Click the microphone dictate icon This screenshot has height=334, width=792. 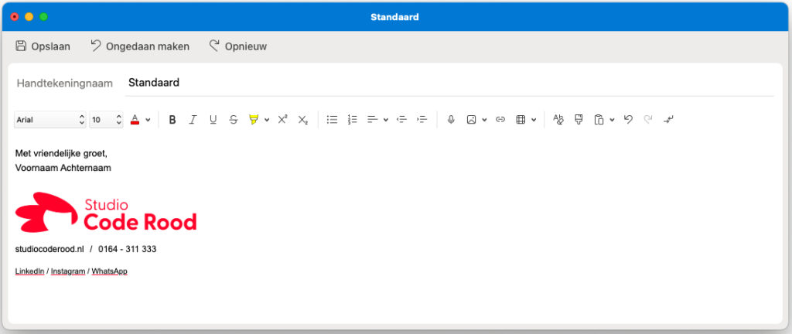451,120
